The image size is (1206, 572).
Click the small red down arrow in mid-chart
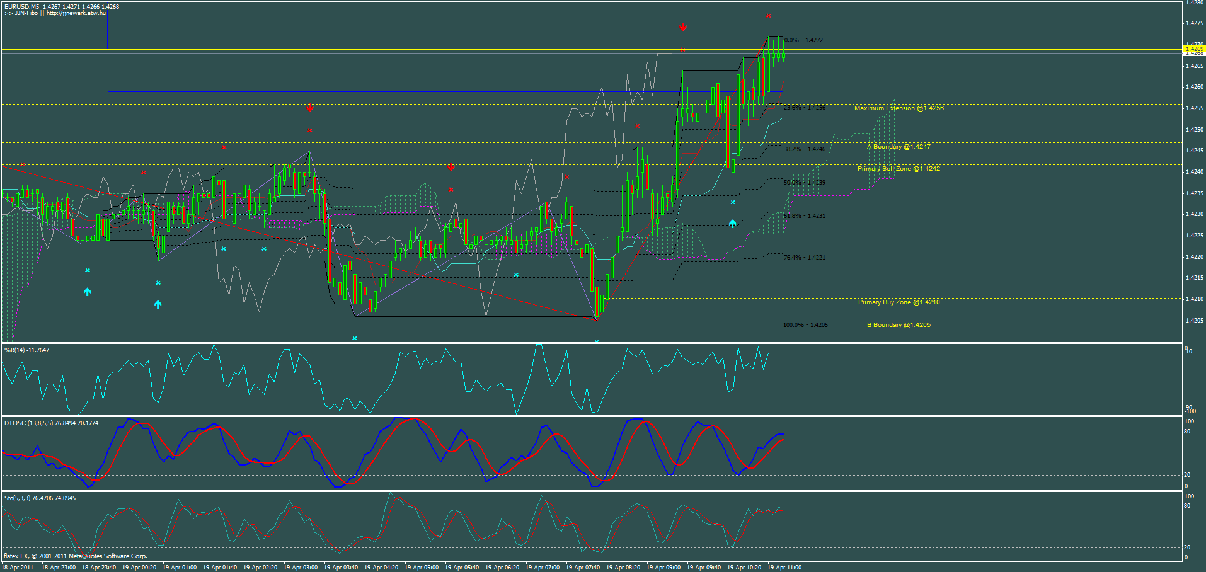point(451,167)
